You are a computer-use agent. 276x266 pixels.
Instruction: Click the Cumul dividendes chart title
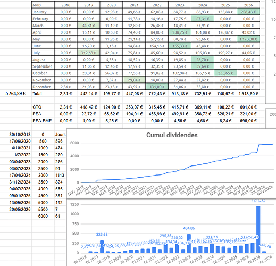(x=172, y=135)
